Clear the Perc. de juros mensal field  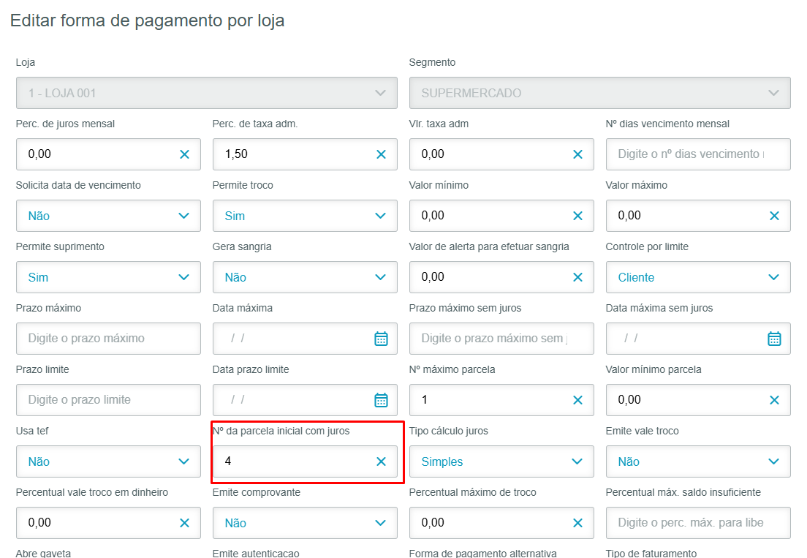pos(184,154)
